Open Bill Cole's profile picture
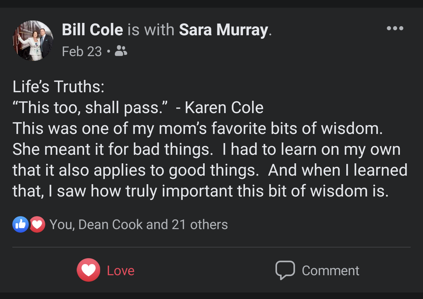The width and height of the screenshot is (423, 299). click(33, 41)
